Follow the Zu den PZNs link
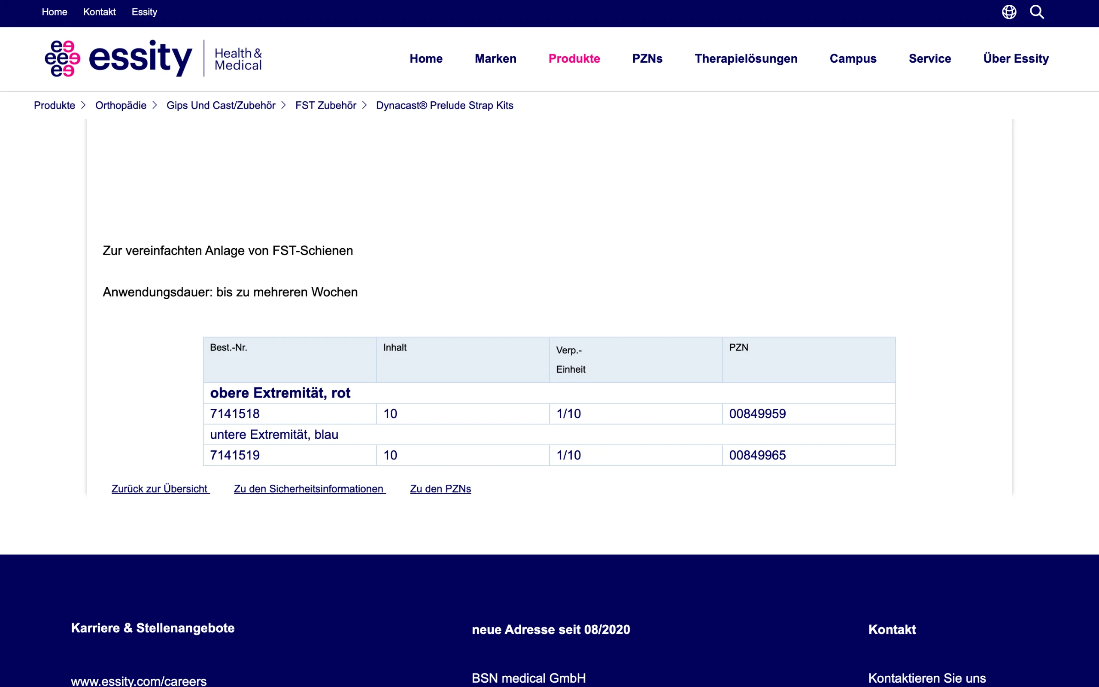1099x687 pixels. (x=440, y=489)
